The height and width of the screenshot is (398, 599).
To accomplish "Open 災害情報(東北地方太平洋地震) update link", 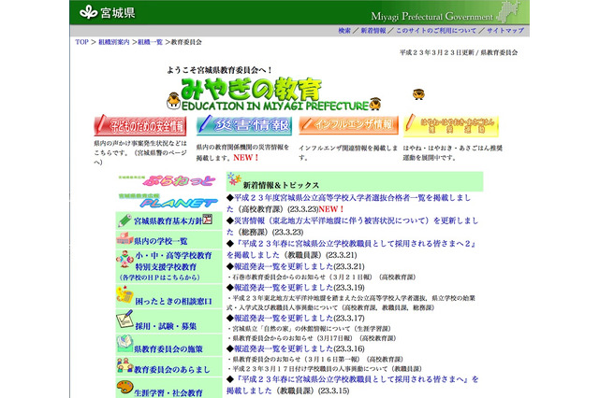I will [x=352, y=226].
